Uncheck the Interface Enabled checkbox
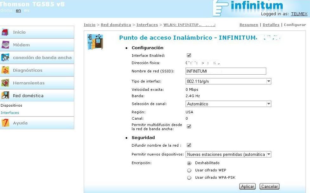Viewport: 310px width, 193px height. [x=189, y=55]
